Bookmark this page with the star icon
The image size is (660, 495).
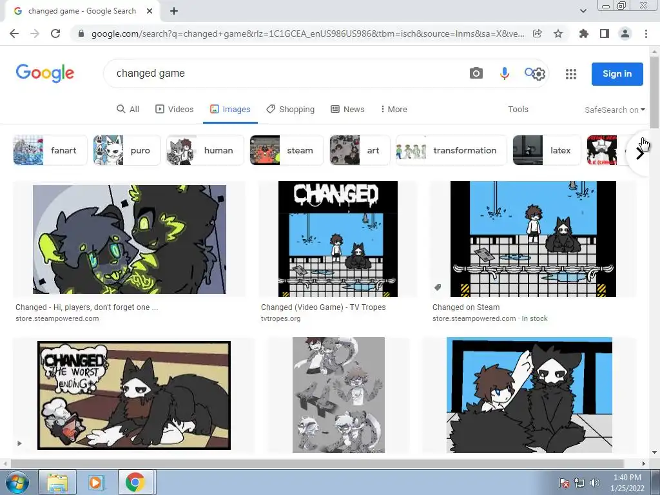(558, 34)
